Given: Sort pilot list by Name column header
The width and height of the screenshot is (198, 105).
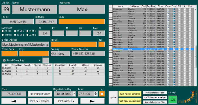Looking at the screenshot, I should coord(120,6).
